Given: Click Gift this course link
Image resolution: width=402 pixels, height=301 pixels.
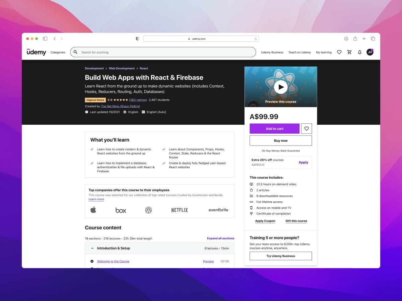Looking at the screenshot, I should [x=296, y=221].
